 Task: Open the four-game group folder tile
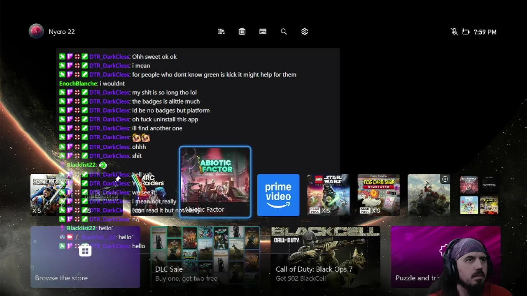coord(479,195)
